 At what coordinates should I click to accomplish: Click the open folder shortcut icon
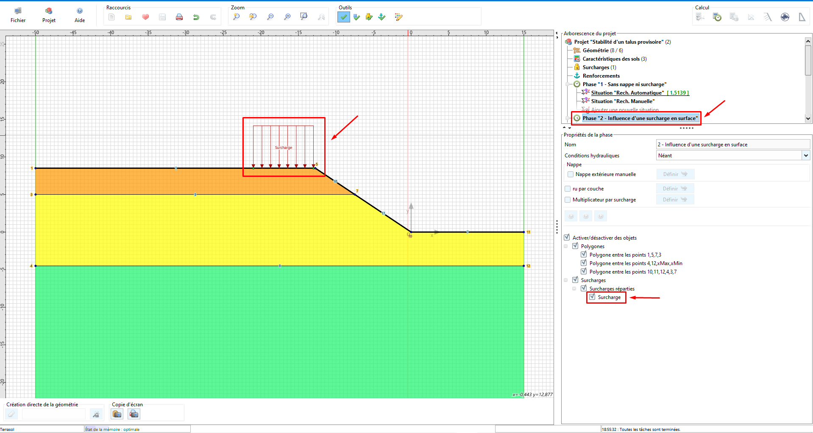coord(128,17)
